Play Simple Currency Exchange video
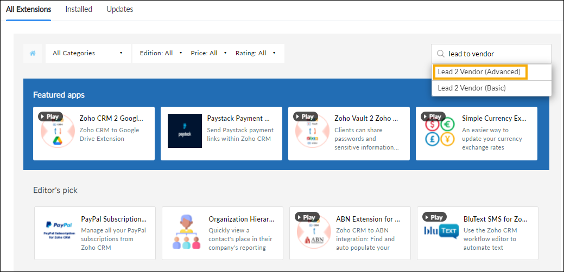Image resolution: width=564 pixels, height=272 pixels. [x=433, y=116]
